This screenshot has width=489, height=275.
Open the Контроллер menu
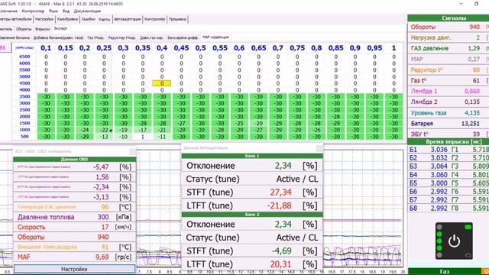coord(33,11)
